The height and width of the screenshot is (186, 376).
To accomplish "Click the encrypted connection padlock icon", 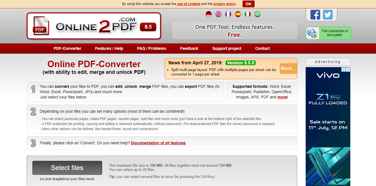I will (x=312, y=33).
